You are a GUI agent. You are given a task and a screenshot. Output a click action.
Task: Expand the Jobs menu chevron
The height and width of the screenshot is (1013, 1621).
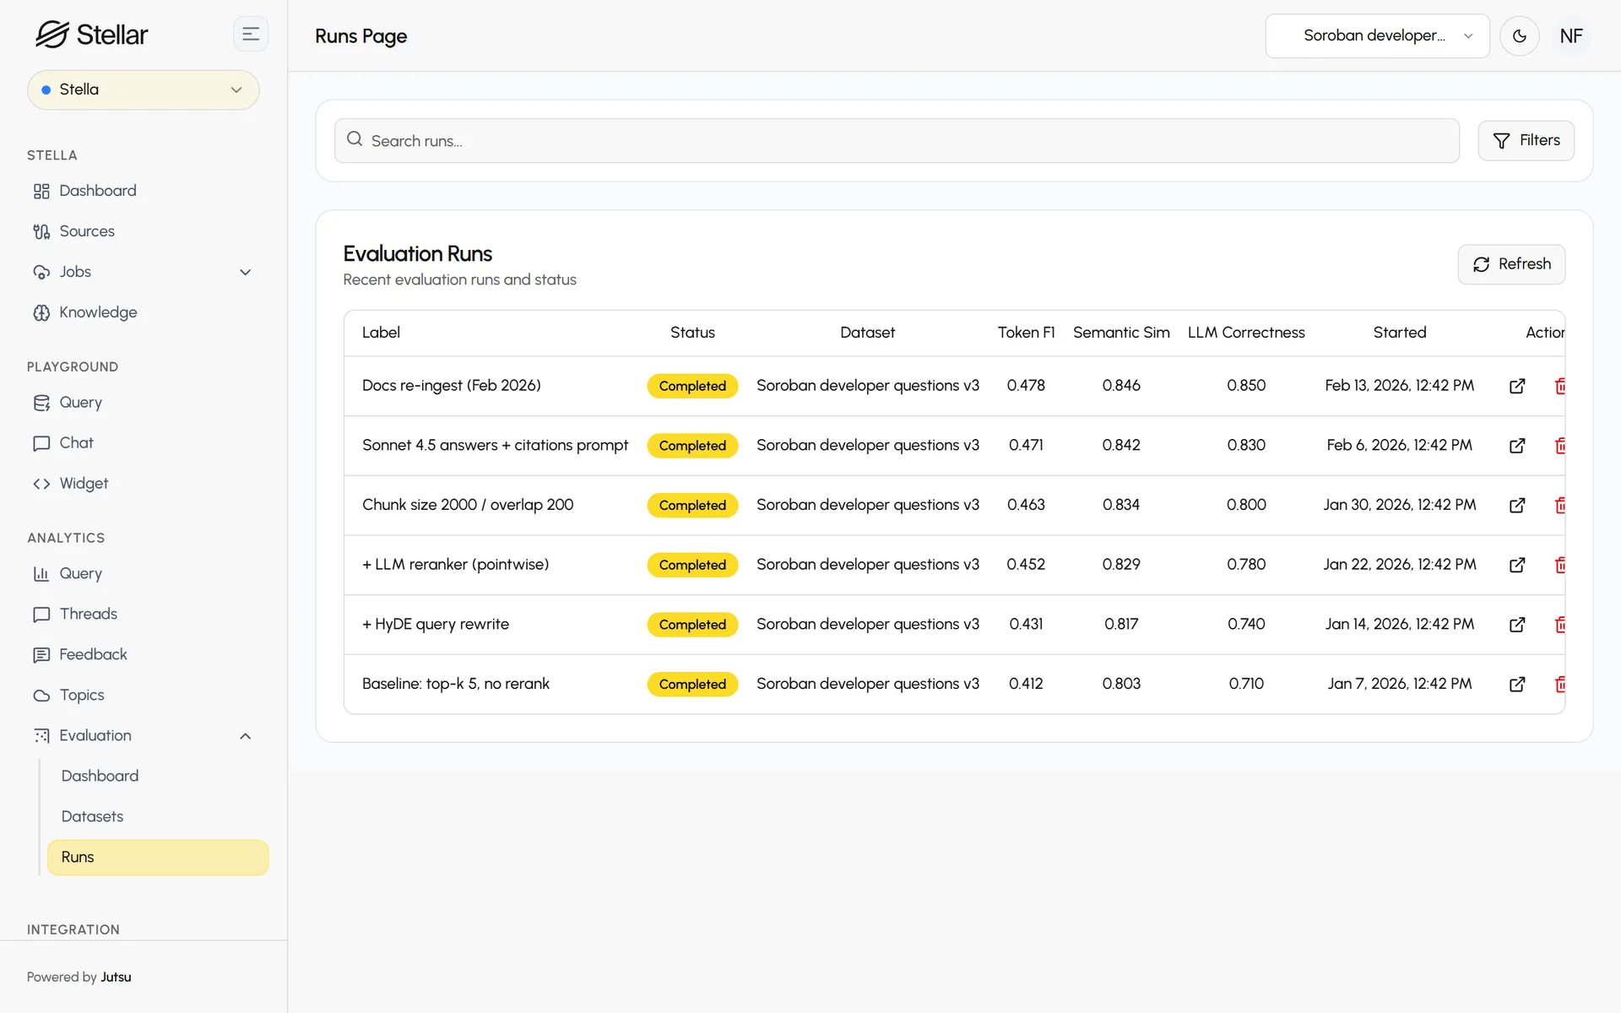point(245,272)
